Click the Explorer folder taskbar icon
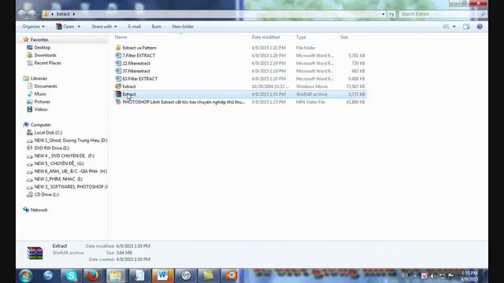504x283 pixels. 116,276
